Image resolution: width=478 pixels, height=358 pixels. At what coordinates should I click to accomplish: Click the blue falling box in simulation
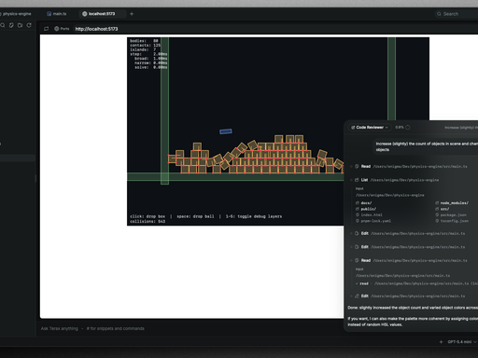click(x=226, y=131)
